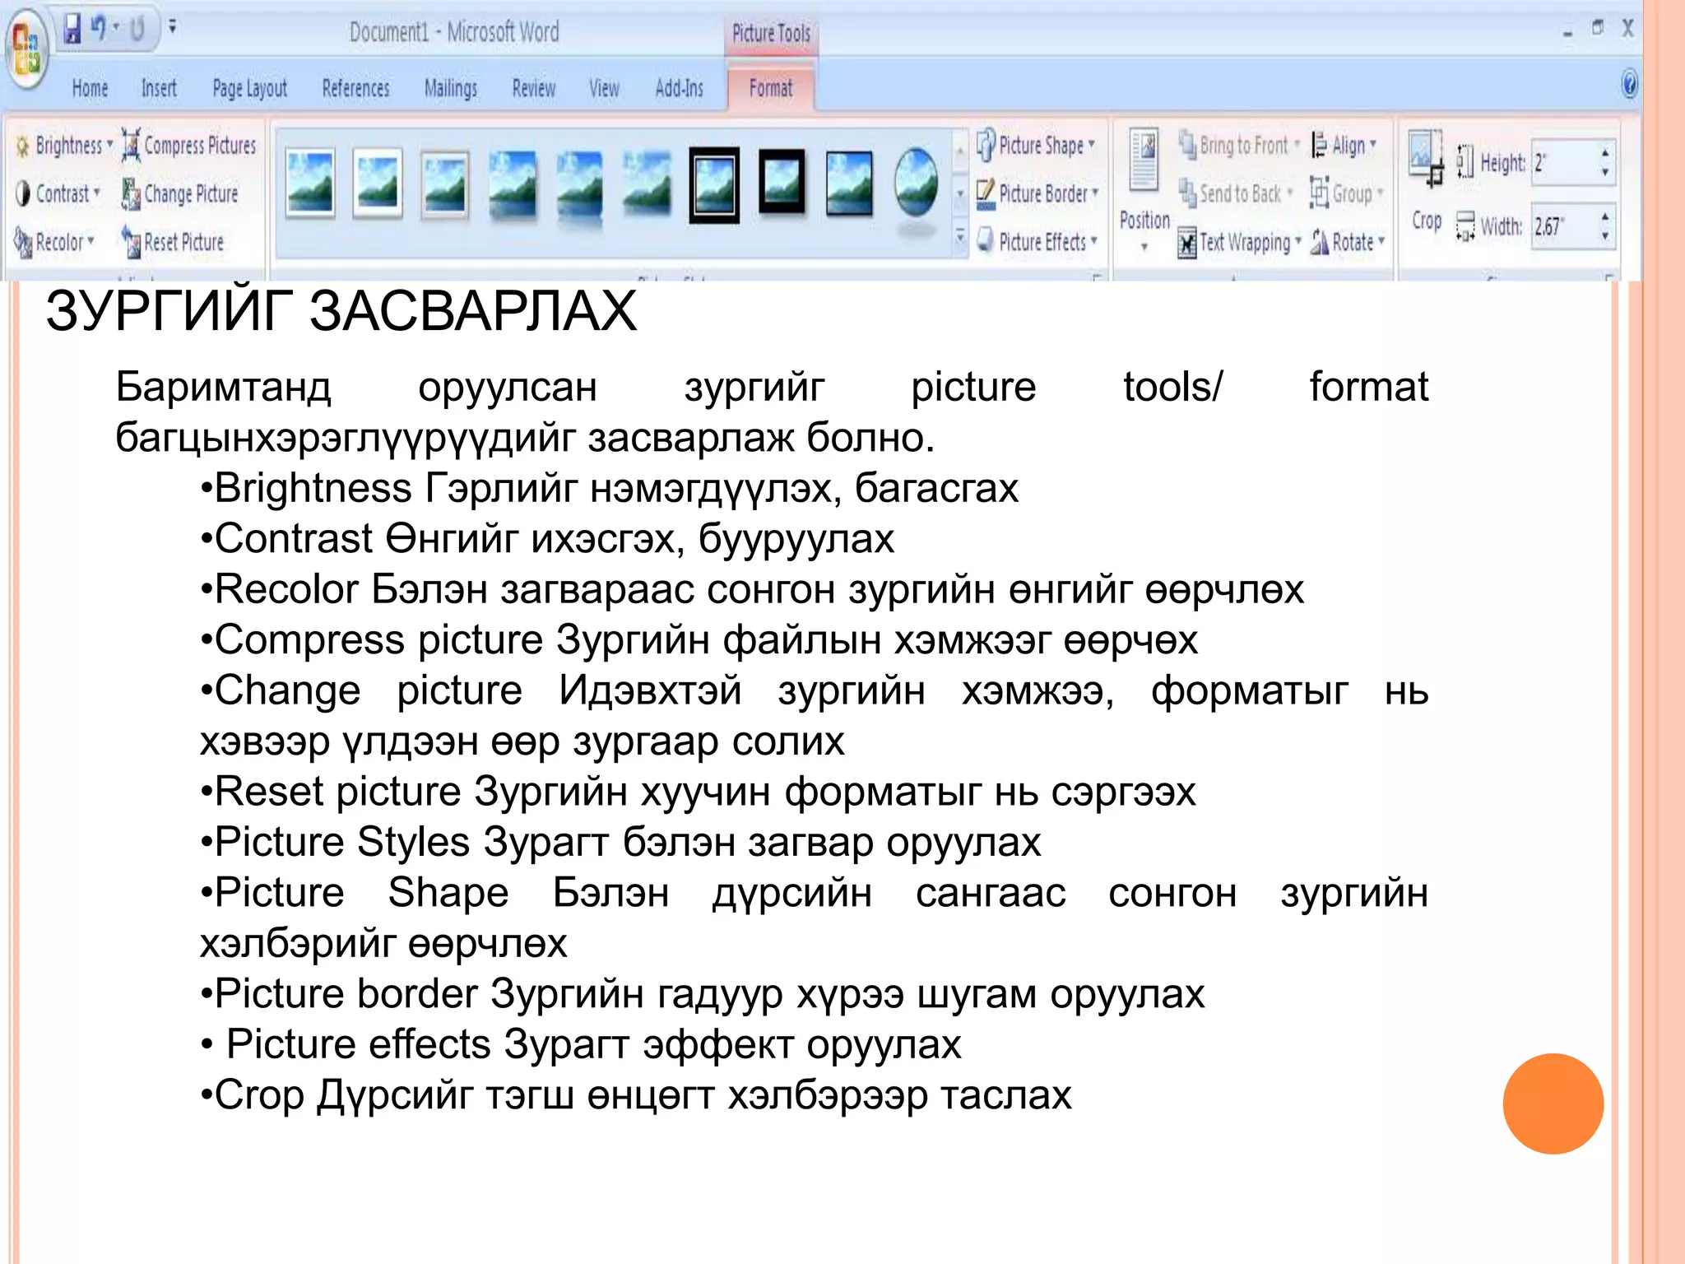Open the Add-Ins tab
Image resolution: width=1685 pixels, height=1264 pixels.
point(679,88)
